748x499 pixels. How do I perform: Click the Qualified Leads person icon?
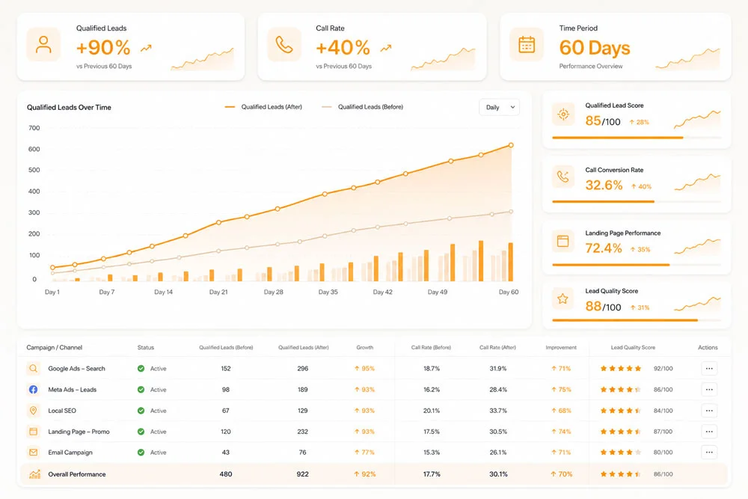click(x=43, y=44)
